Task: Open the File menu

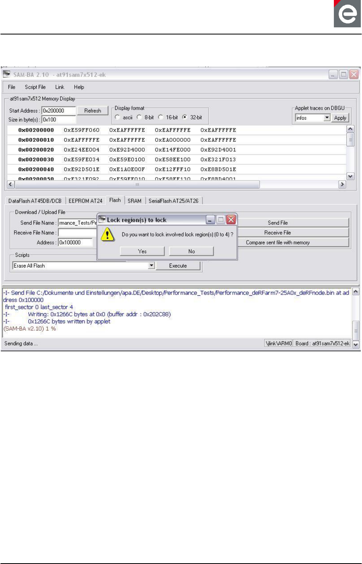Action: click(x=11, y=87)
